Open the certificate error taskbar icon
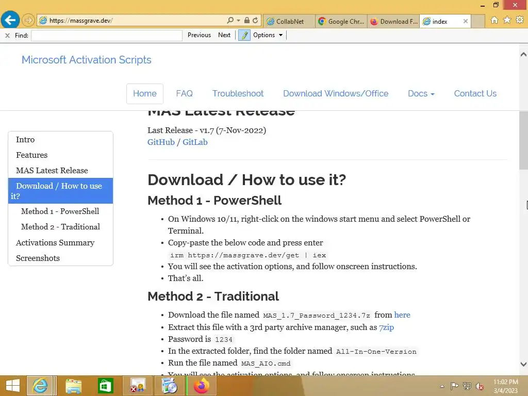Viewport: 528px width, 396px height. pyautogui.click(x=138, y=386)
